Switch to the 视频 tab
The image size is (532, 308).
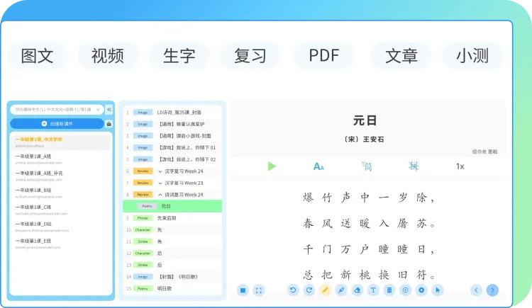(108, 55)
